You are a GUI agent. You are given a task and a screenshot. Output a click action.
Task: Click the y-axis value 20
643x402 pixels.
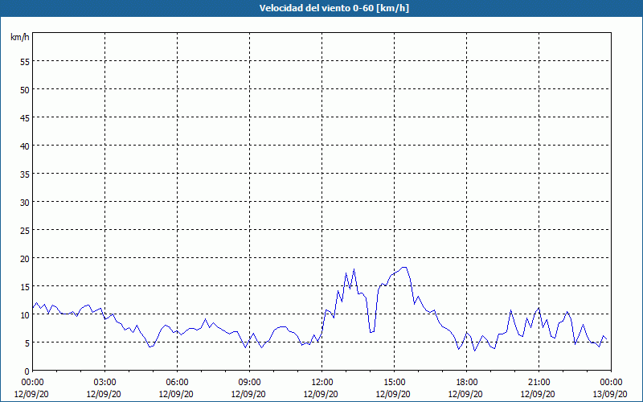(x=25, y=258)
